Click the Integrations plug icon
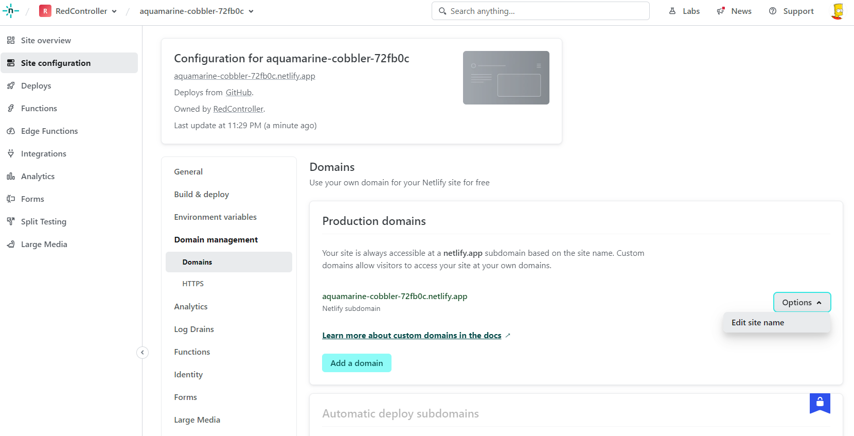Screen dimensions: 854x436 pyautogui.click(x=11, y=153)
